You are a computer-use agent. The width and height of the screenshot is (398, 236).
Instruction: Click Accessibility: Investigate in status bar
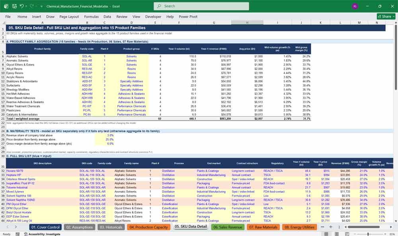(x=43, y=234)
